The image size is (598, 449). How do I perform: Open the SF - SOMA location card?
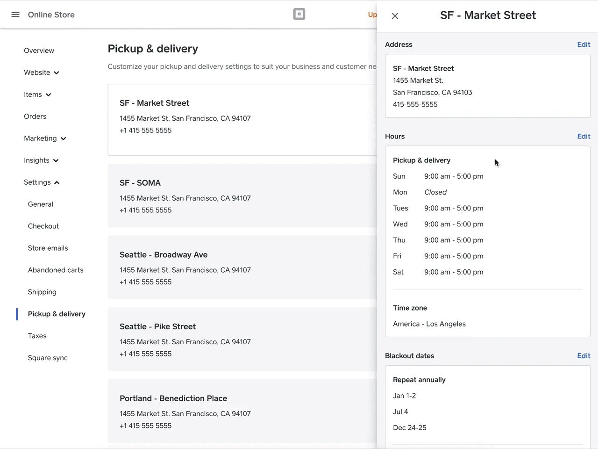pyautogui.click(x=242, y=196)
